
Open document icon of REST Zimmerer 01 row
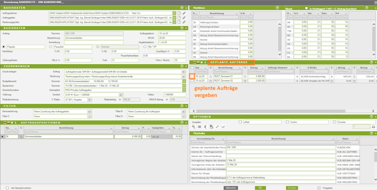211,77
